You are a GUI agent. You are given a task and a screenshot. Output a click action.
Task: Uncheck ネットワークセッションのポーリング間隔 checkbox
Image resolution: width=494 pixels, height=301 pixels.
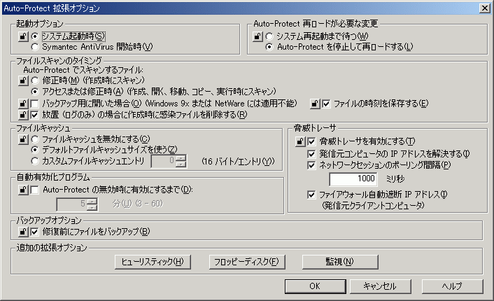311,165
